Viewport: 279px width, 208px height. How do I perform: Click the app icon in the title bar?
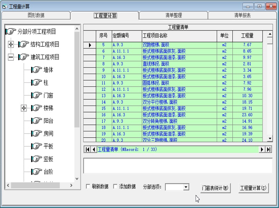pyautogui.click(x=4, y=7)
